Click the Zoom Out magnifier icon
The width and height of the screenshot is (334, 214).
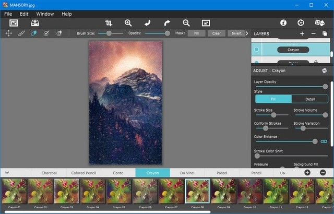pyautogui.click(x=186, y=23)
